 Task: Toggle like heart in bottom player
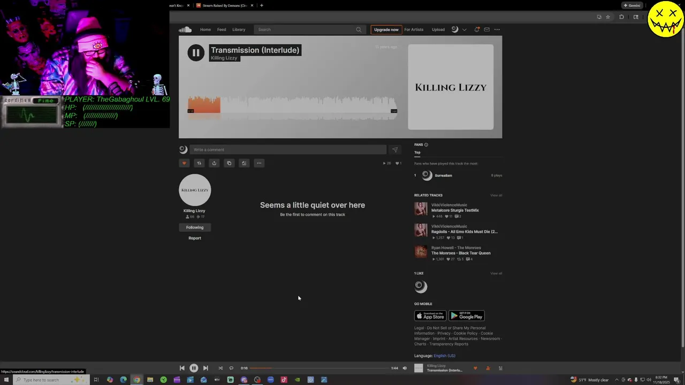(x=475, y=368)
